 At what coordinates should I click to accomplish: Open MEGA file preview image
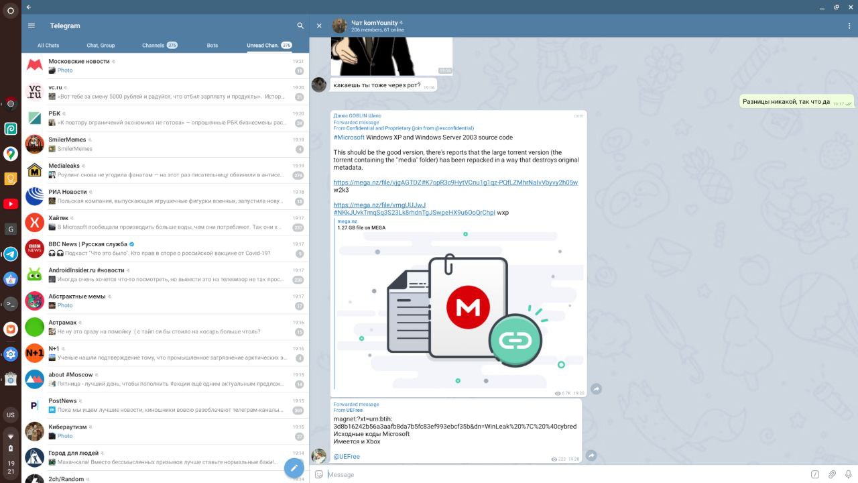(458, 310)
